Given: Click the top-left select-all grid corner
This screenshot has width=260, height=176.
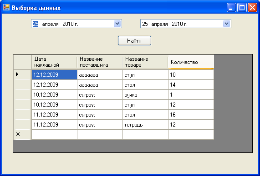Looking at the screenshot, I should 23,62.
